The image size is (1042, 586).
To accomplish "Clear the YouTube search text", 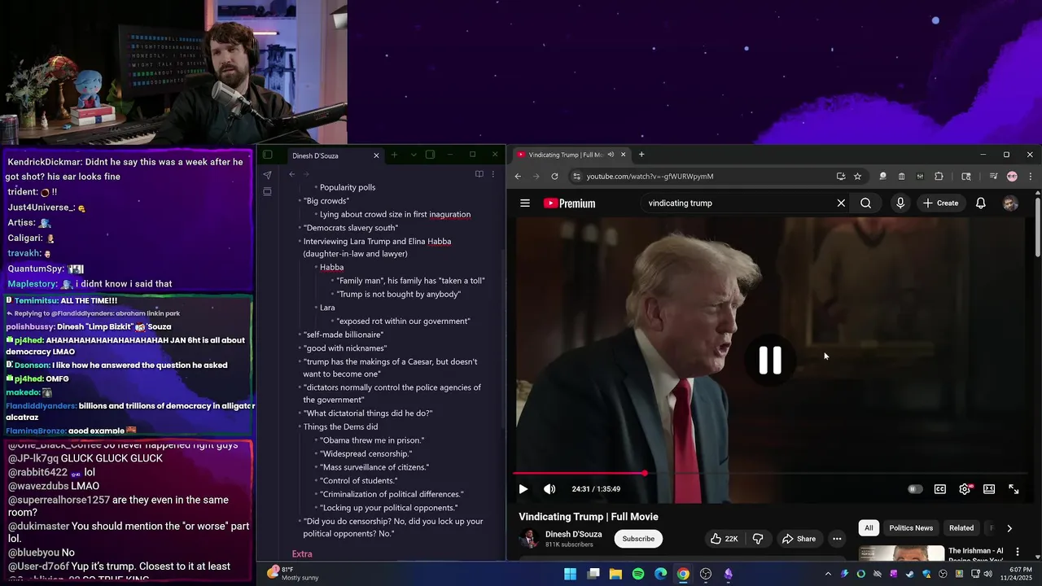I will [841, 203].
